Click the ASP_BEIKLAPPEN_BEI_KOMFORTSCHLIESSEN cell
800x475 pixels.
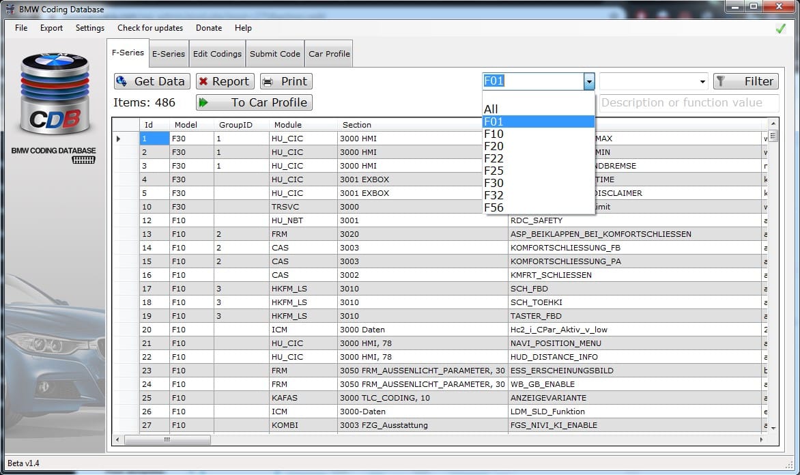pos(635,234)
